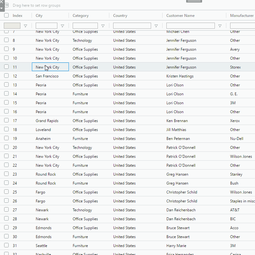The image size is (255, 255).
Task: Toggle the select-all header checkbox
Action: 6,15
